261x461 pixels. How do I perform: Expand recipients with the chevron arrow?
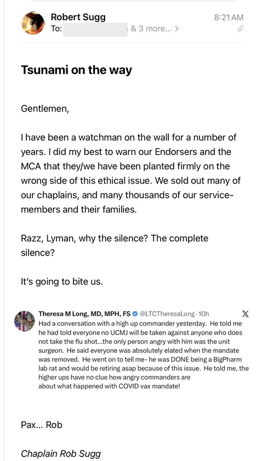(x=176, y=29)
